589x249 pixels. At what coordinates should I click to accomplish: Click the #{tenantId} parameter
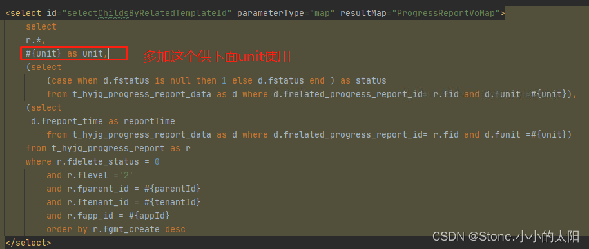click(173, 202)
